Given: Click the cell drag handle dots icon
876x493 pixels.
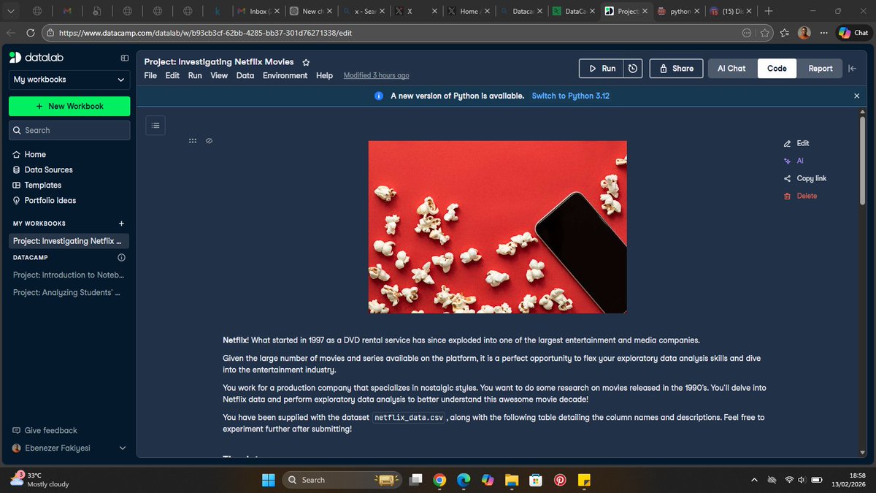Looking at the screenshot, I should [193, 140].
